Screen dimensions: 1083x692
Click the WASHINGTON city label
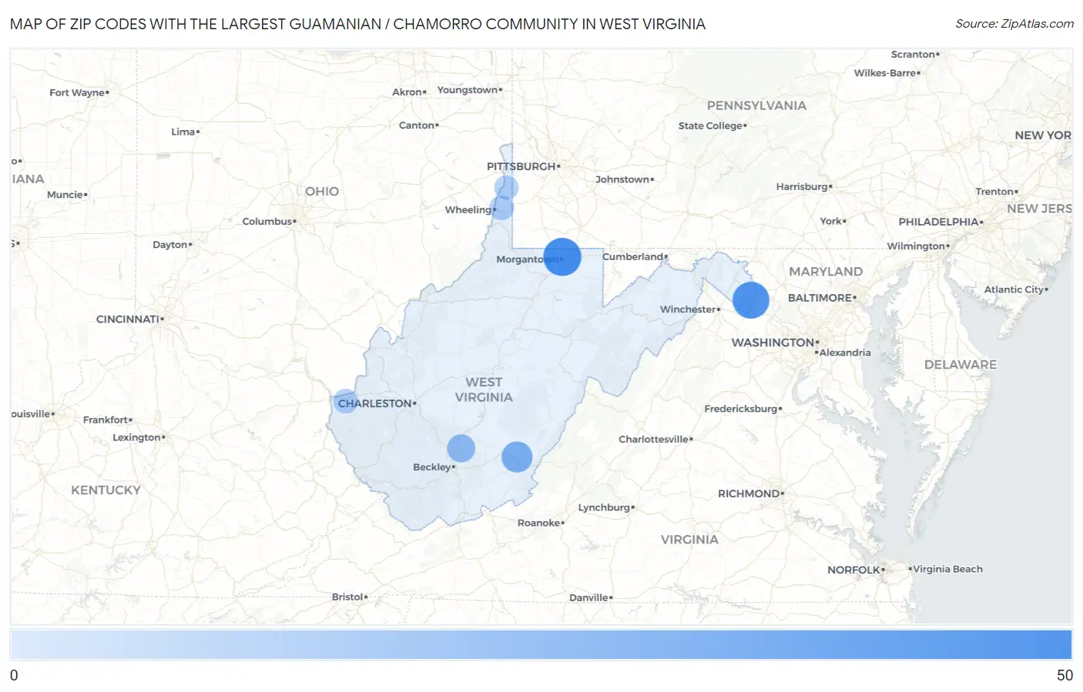click(773, 343)
